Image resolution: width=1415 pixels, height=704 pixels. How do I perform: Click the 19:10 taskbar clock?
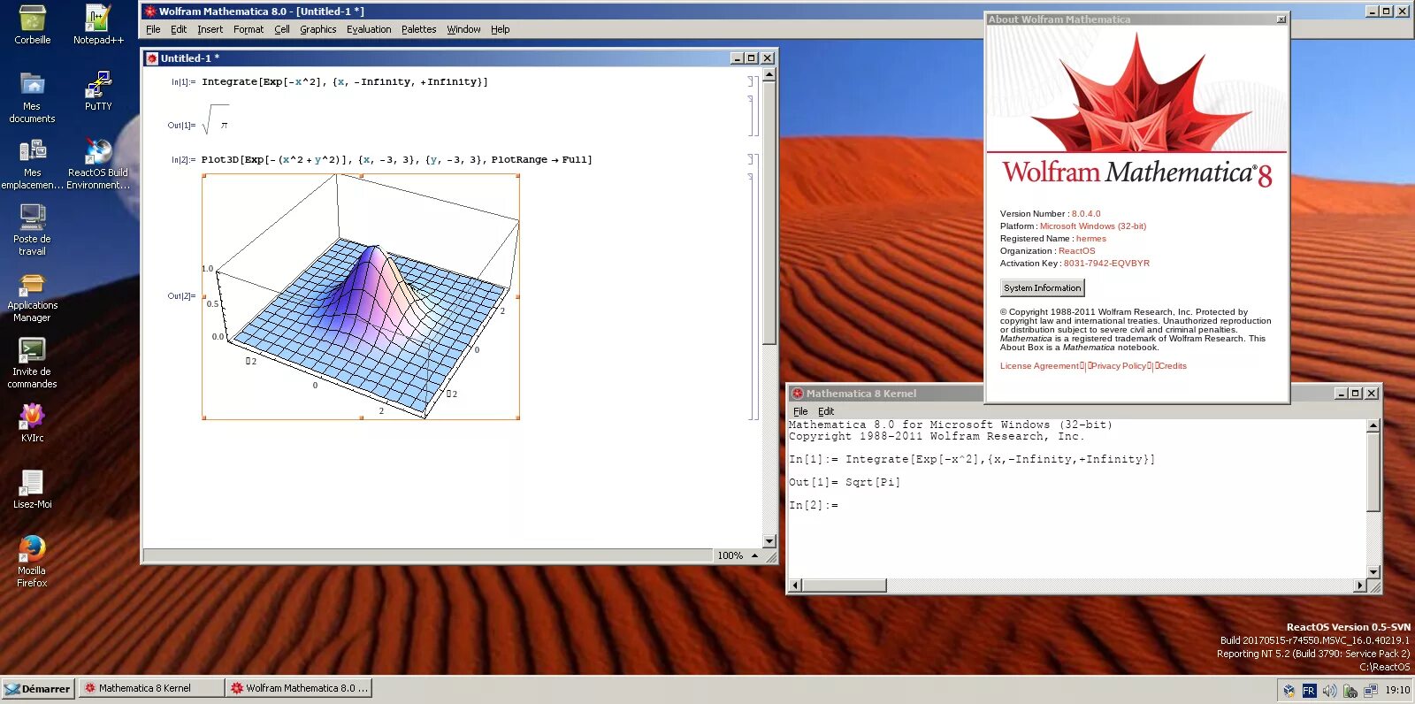(x=1397, y=690)
